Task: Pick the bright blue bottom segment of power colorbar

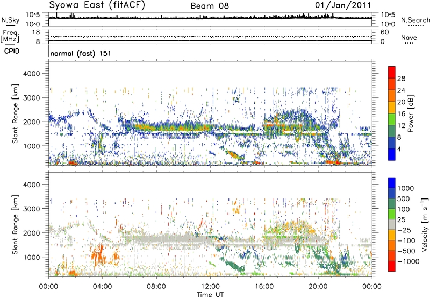Action: point(392,155)
